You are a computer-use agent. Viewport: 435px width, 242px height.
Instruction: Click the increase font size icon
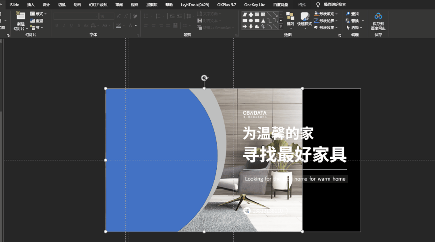tap(119, 16)
